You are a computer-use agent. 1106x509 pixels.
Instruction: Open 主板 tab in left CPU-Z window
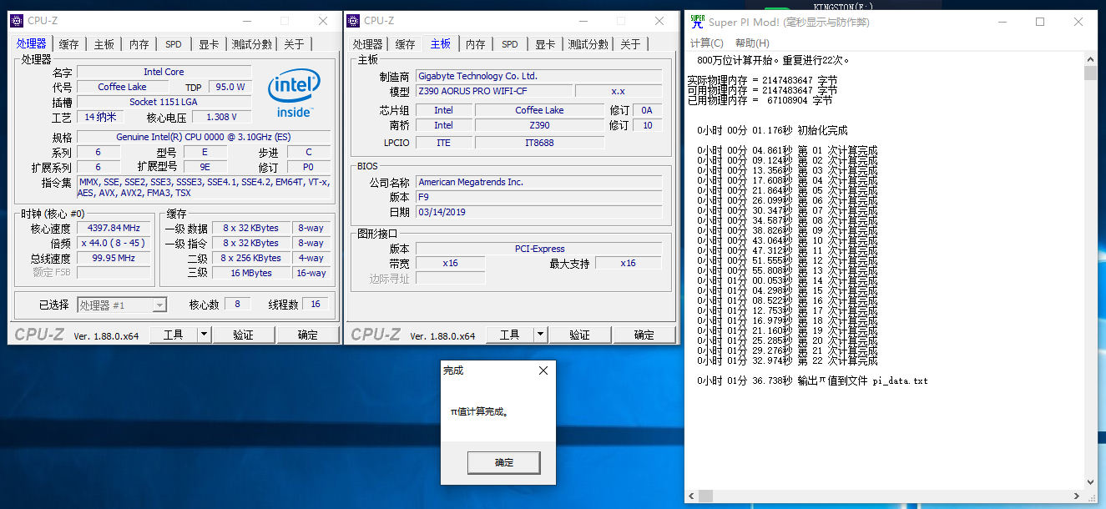tap(104, 44)
